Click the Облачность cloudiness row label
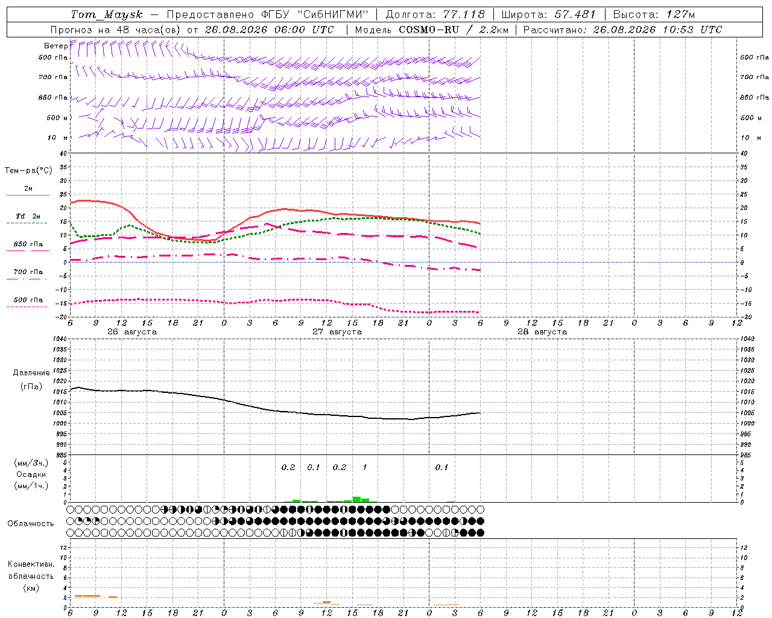This screenshot has width=772, height=618. click(x=31, y=524)
